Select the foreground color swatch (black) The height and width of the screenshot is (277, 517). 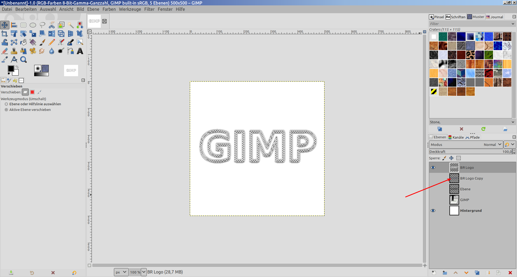tap(11, 69)
